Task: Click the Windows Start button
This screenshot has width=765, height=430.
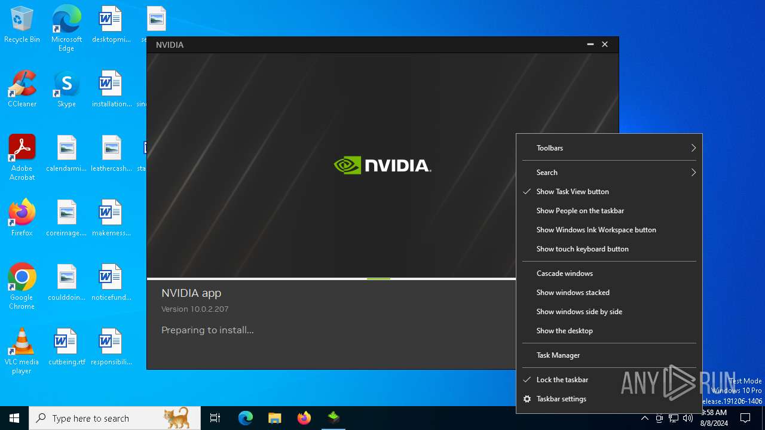Action: (14, 418)
